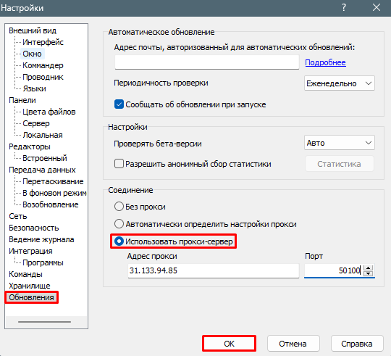Increase port number with up arrow
This screenshot has width=391, height=356.
pyautogui.click(x=369, y=268)
